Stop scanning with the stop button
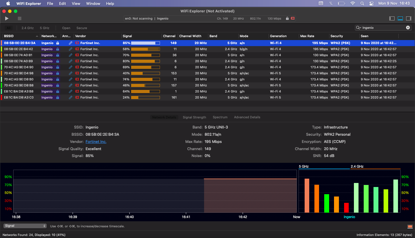 (20, 18)
